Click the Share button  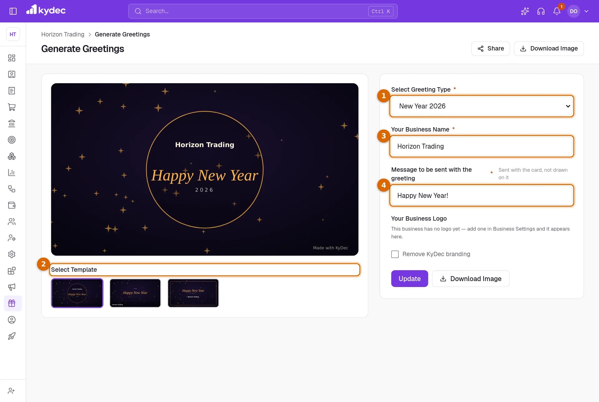pyautogui.click(x=490, y=49)
